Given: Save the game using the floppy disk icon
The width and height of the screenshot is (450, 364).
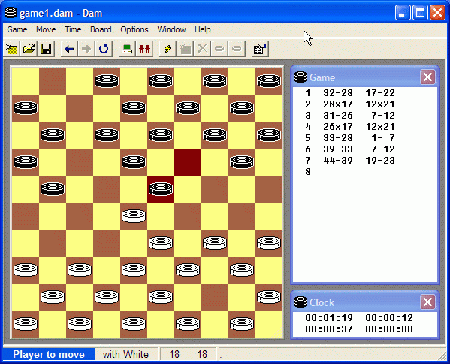Looking at the screenshot, I should (47, 49).
